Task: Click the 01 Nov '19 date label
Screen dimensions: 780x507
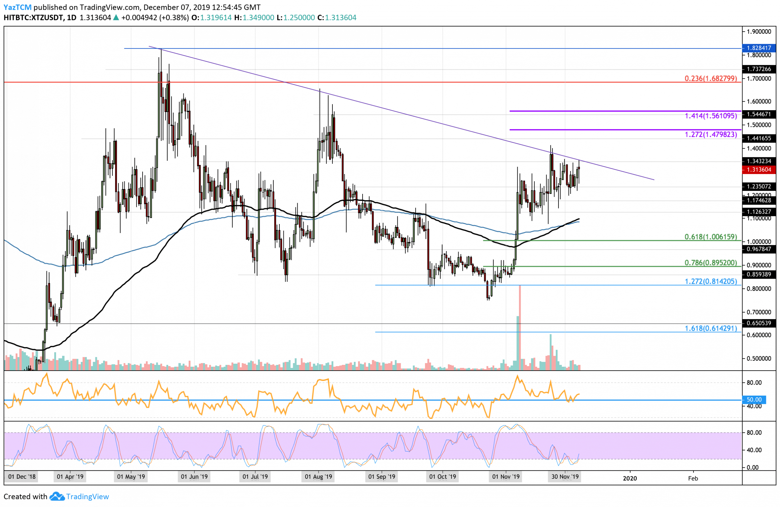Action: [506, 477]
